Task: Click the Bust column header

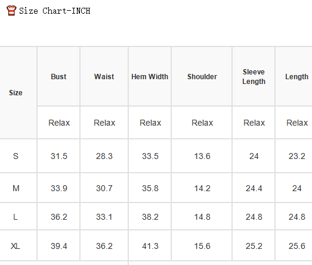Action: 58,77
